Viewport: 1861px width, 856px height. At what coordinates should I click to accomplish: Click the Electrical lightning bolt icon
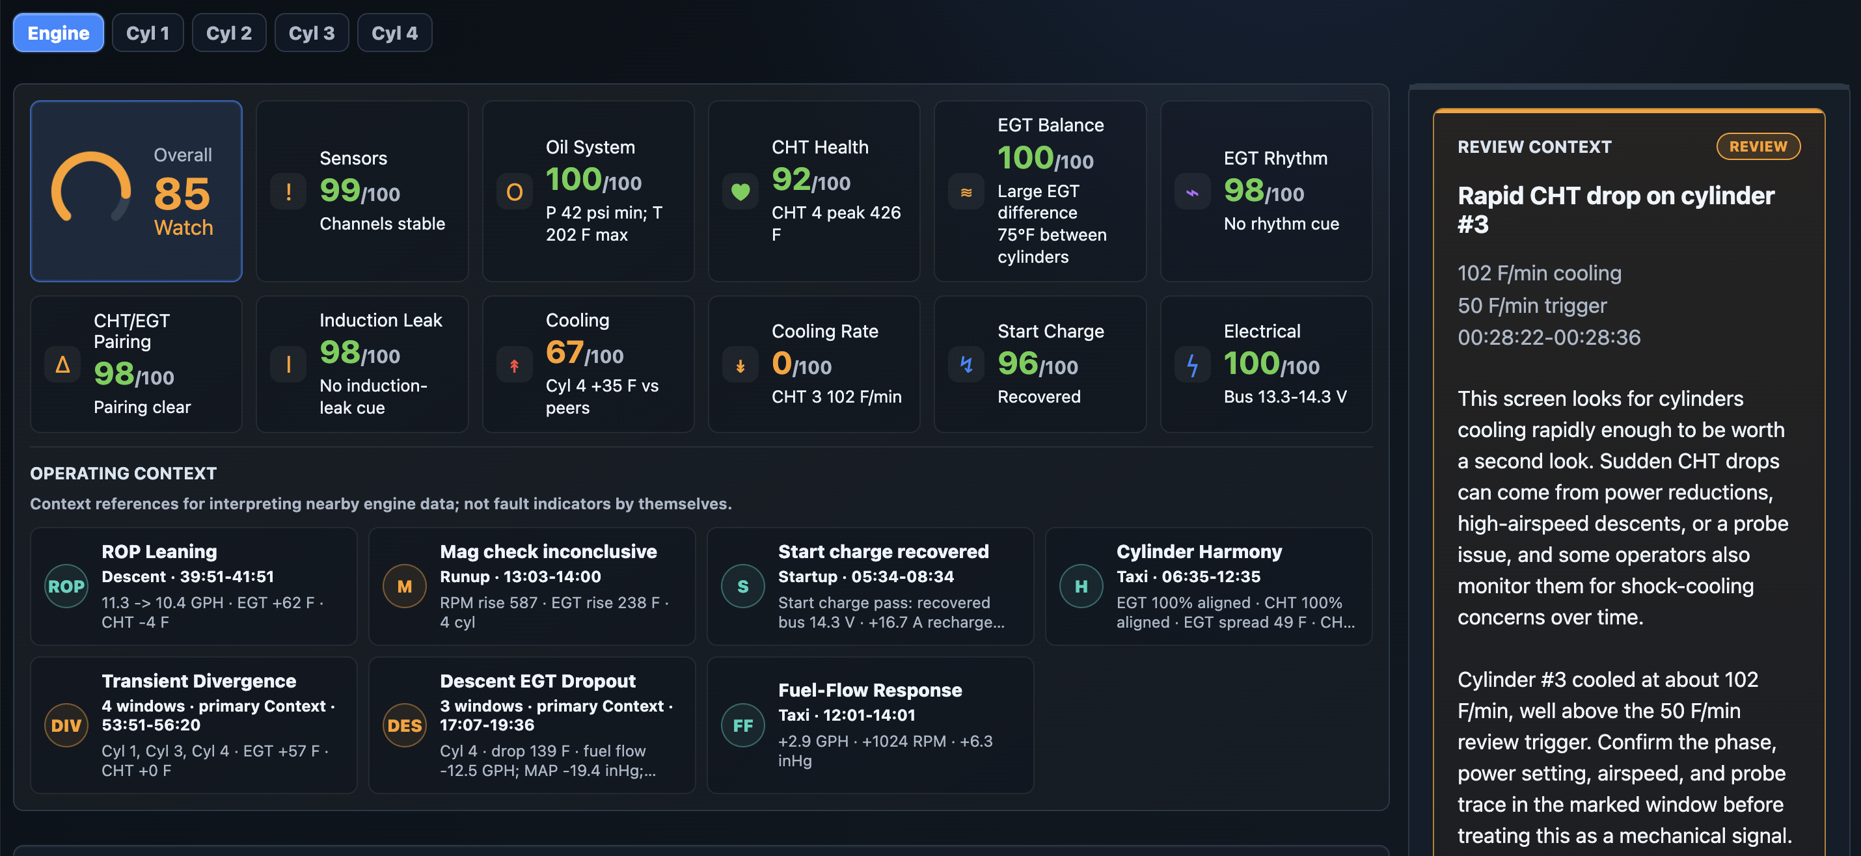(x=1192, y=365)
